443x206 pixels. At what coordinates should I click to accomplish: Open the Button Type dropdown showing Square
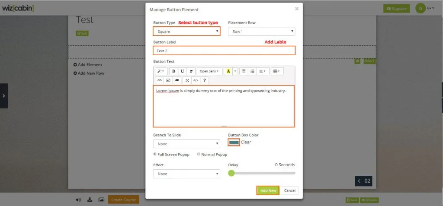click(186, 32)
